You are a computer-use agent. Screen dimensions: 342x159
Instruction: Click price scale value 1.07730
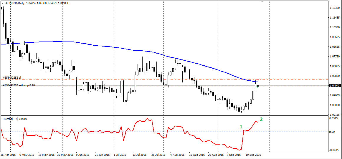[x=336, y=57]
